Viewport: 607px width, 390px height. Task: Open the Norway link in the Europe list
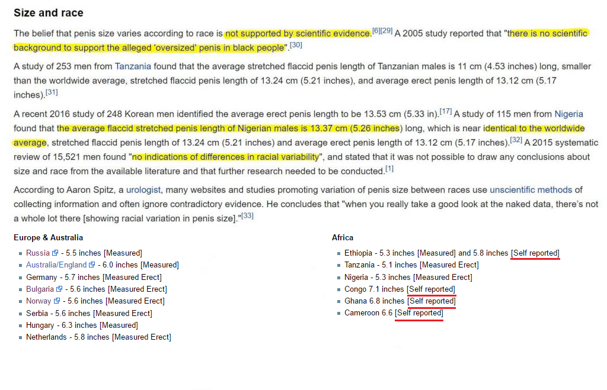pyautogui.click(x=39, y=301)
